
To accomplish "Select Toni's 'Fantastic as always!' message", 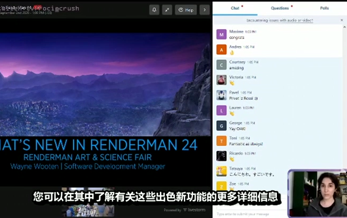I will 246,144.
